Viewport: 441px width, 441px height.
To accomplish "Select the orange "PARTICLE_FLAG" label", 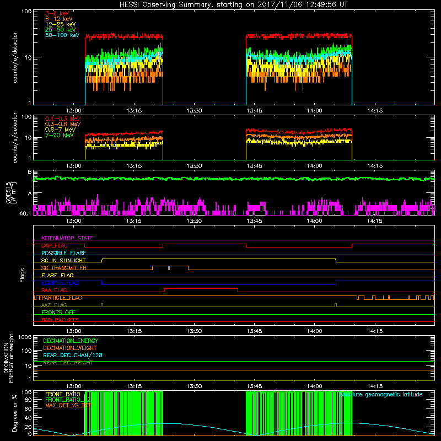I will coord(62,298).
